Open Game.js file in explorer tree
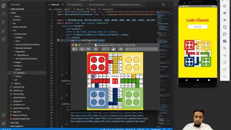This screenshot has height=130, width=231. pyautogui.click(x=21, y=73)
